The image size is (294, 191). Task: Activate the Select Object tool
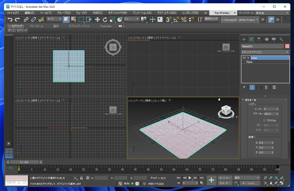tap(66, 19)
